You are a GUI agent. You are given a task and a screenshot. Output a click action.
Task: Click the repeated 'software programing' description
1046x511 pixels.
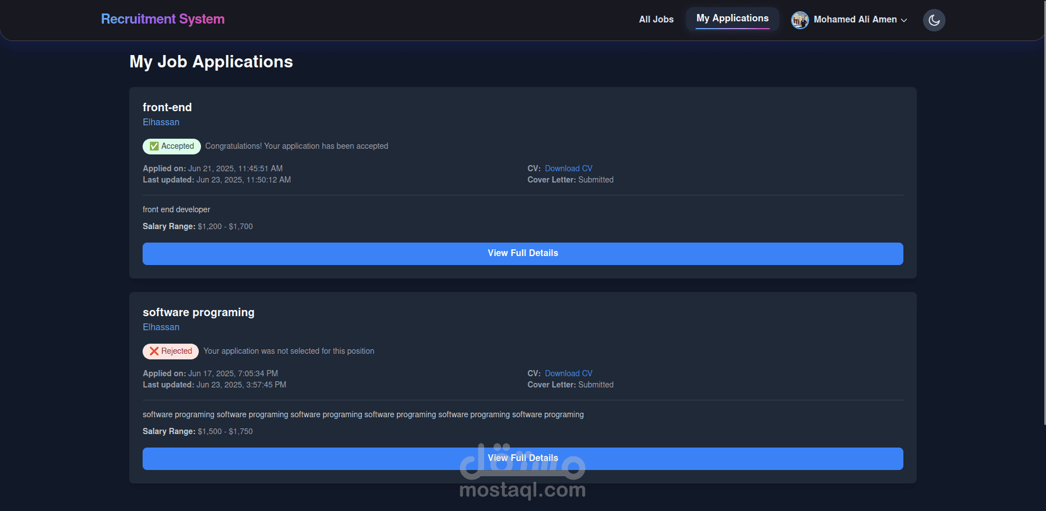363,414
